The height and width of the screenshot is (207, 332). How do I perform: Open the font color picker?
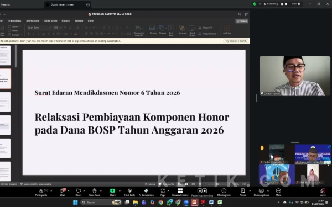click(76, 34)
